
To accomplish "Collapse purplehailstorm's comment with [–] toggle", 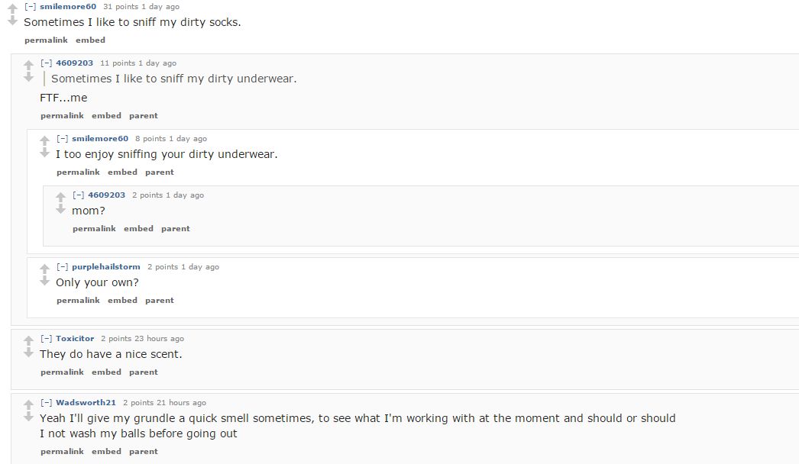I will pyautogui.click(x=62, y=266).
